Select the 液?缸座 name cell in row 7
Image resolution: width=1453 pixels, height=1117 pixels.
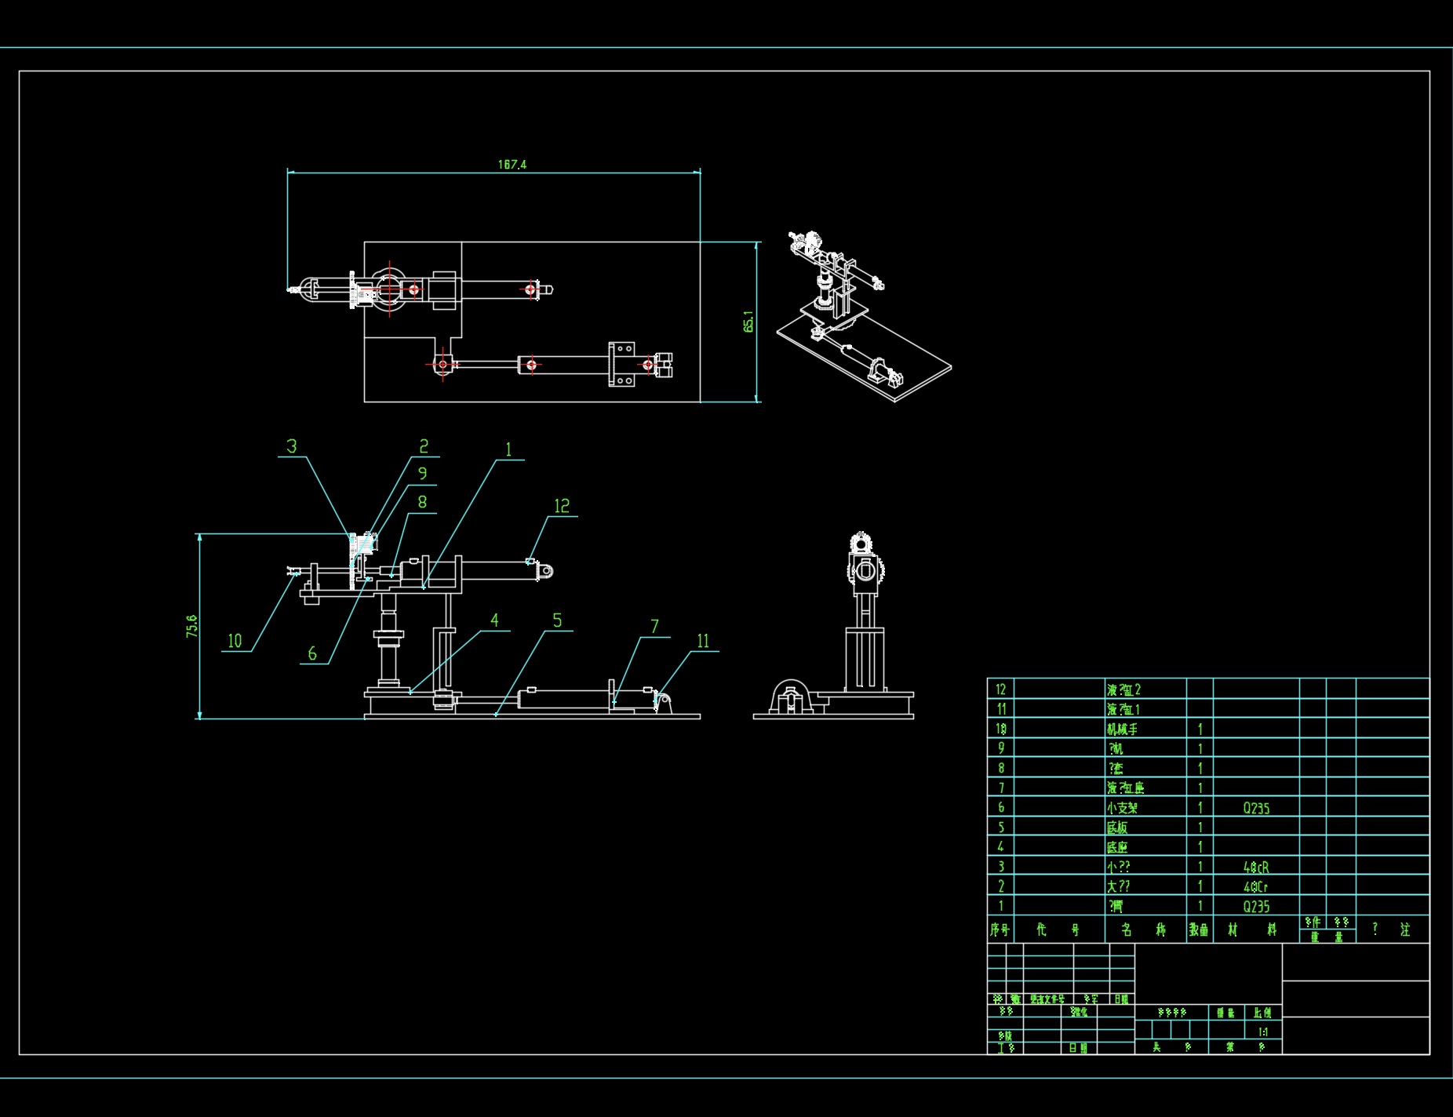(1145, 788)
